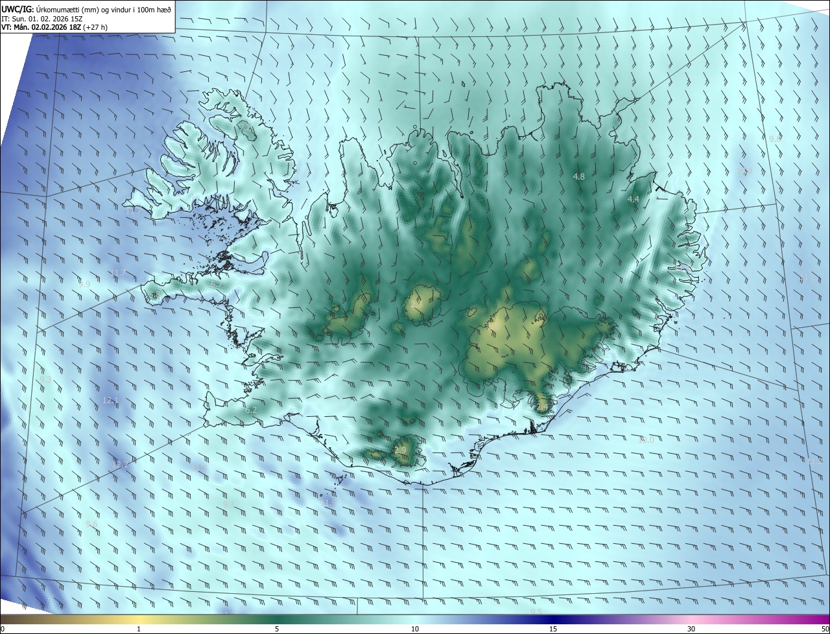Click the legend tick labeled 15
Screen dimensions: 830x634
click(x=553, y=629)
